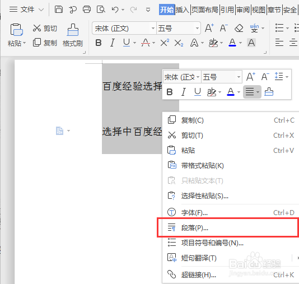
Task: Open the 引用 ribbon tab
Action: coord(227,10)
